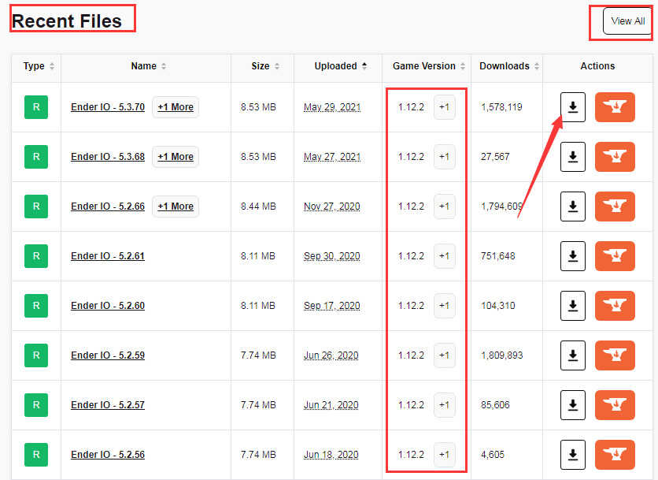Show extra game versions for Ender IO 5.2.61

[445, 256]
